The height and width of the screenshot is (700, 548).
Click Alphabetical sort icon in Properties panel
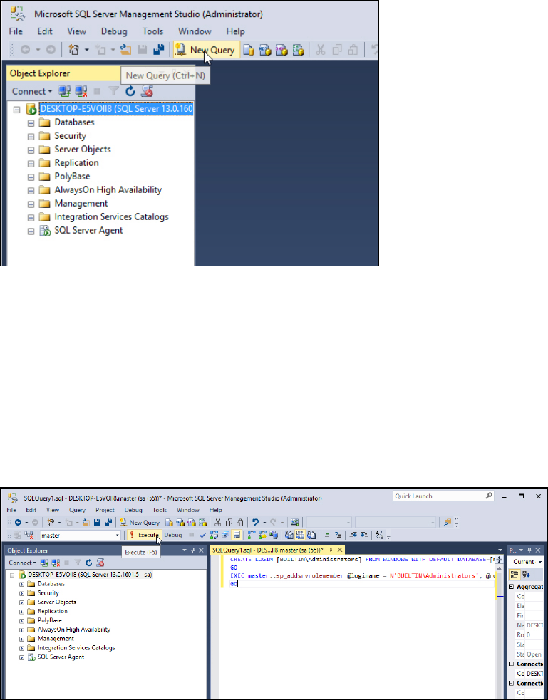(x=526, y=575)
